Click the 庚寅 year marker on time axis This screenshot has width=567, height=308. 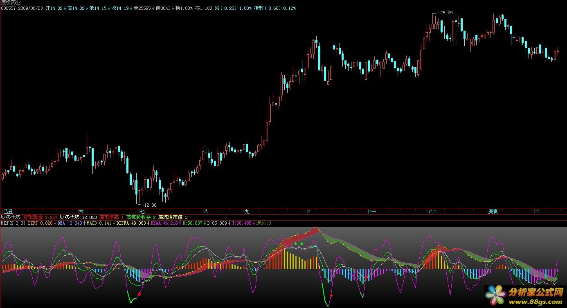click(x=493, y=212)
